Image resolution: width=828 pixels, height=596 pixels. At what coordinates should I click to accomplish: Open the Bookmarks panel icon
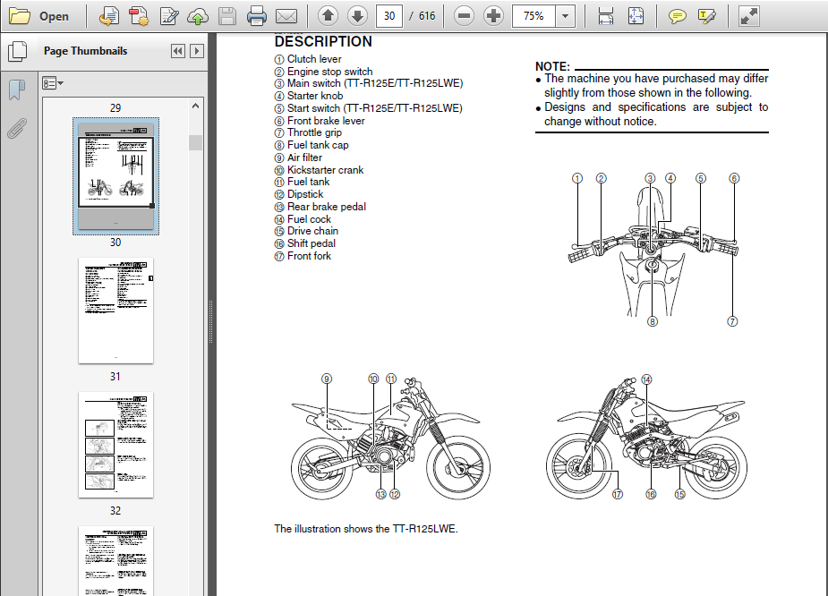17,89
